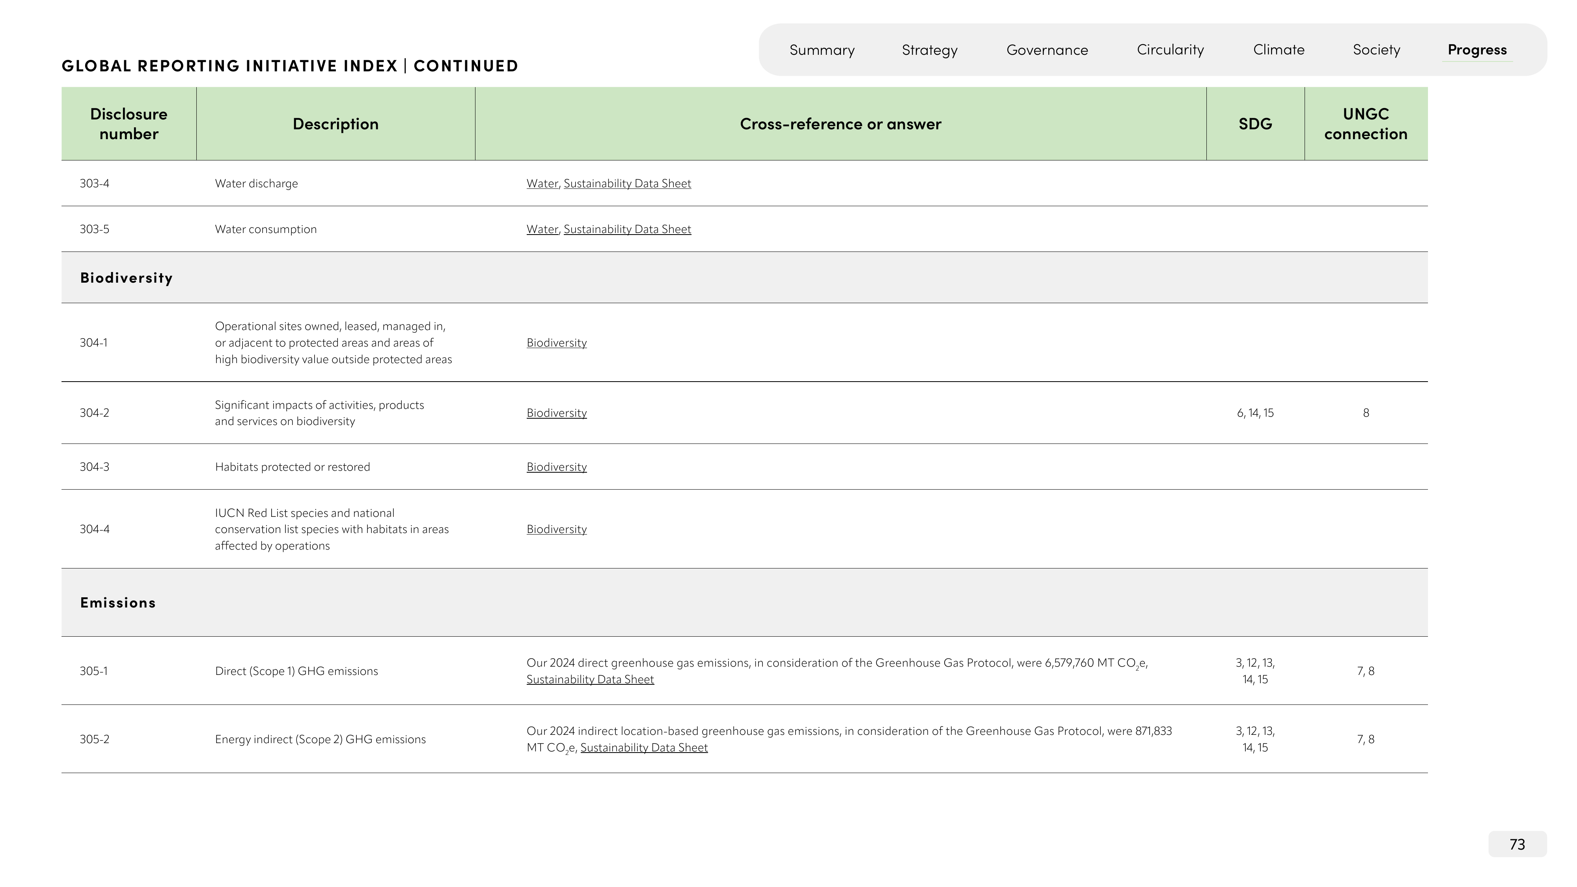
Task: Click IUCN Red List species description
Action: click(331, 529)
